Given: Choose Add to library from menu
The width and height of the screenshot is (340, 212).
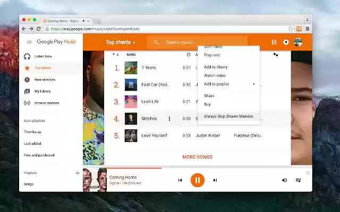Looking at the screenshot, I should [x=216, y=67].
